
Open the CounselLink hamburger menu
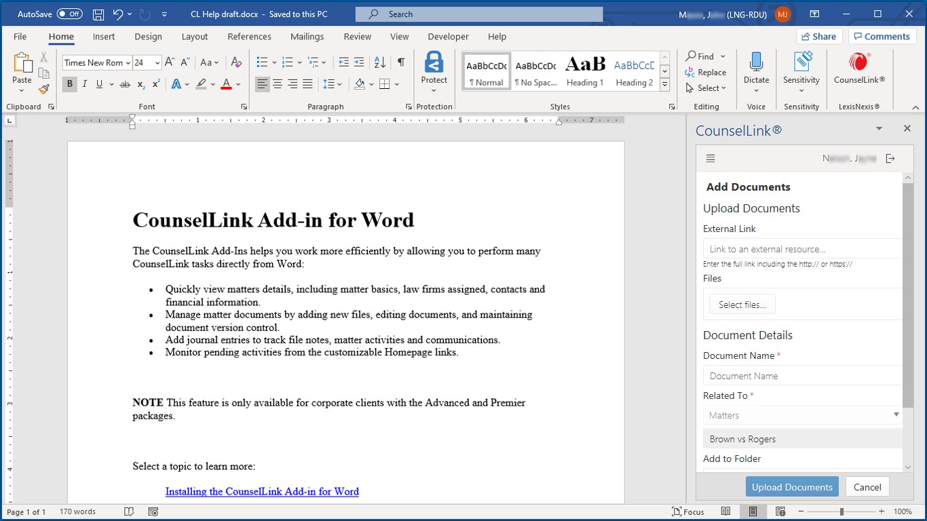point(711,158)
